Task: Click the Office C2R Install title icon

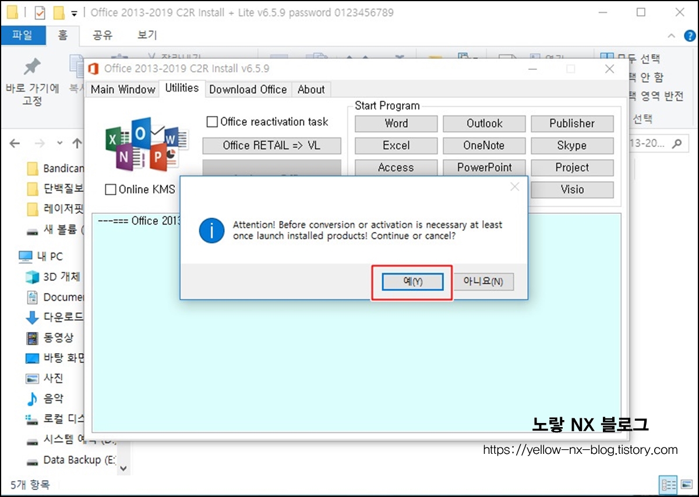Action: click(94, 69)
